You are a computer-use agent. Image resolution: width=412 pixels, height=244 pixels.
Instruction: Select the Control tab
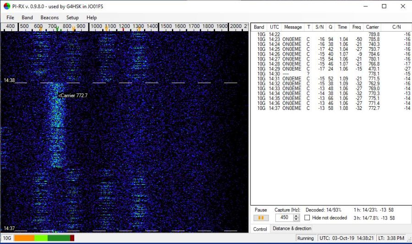[x=260, y=229]
